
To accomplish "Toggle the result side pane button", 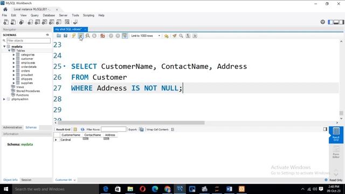I will pyautogui.click(x=325, y=129).
